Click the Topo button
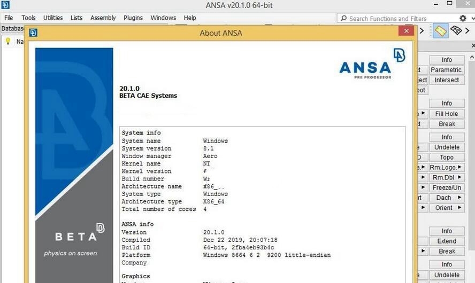 [447, 157]
